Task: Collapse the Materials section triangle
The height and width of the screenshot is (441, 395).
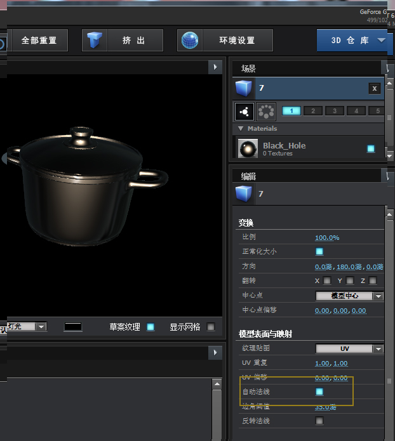Action: pyautogui.click(x=241, y=129)
